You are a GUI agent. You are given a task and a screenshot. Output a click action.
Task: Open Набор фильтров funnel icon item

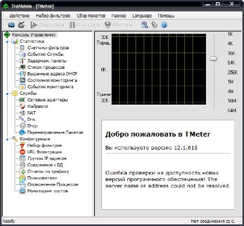[22, 145]
